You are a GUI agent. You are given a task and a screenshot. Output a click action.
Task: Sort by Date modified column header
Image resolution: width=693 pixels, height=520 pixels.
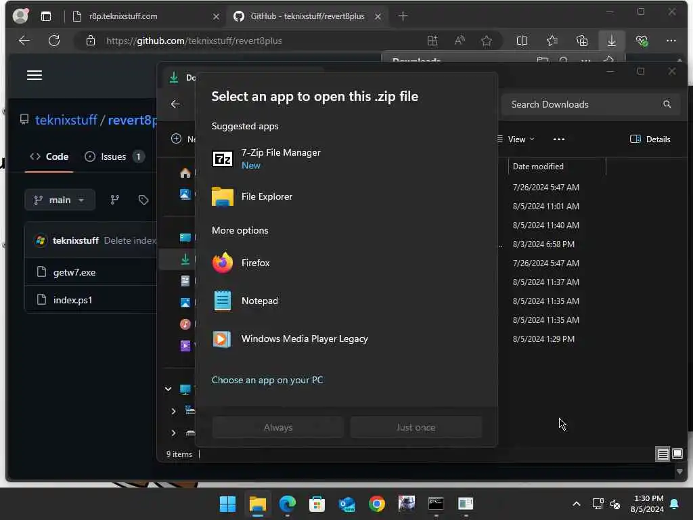[557, 167]
